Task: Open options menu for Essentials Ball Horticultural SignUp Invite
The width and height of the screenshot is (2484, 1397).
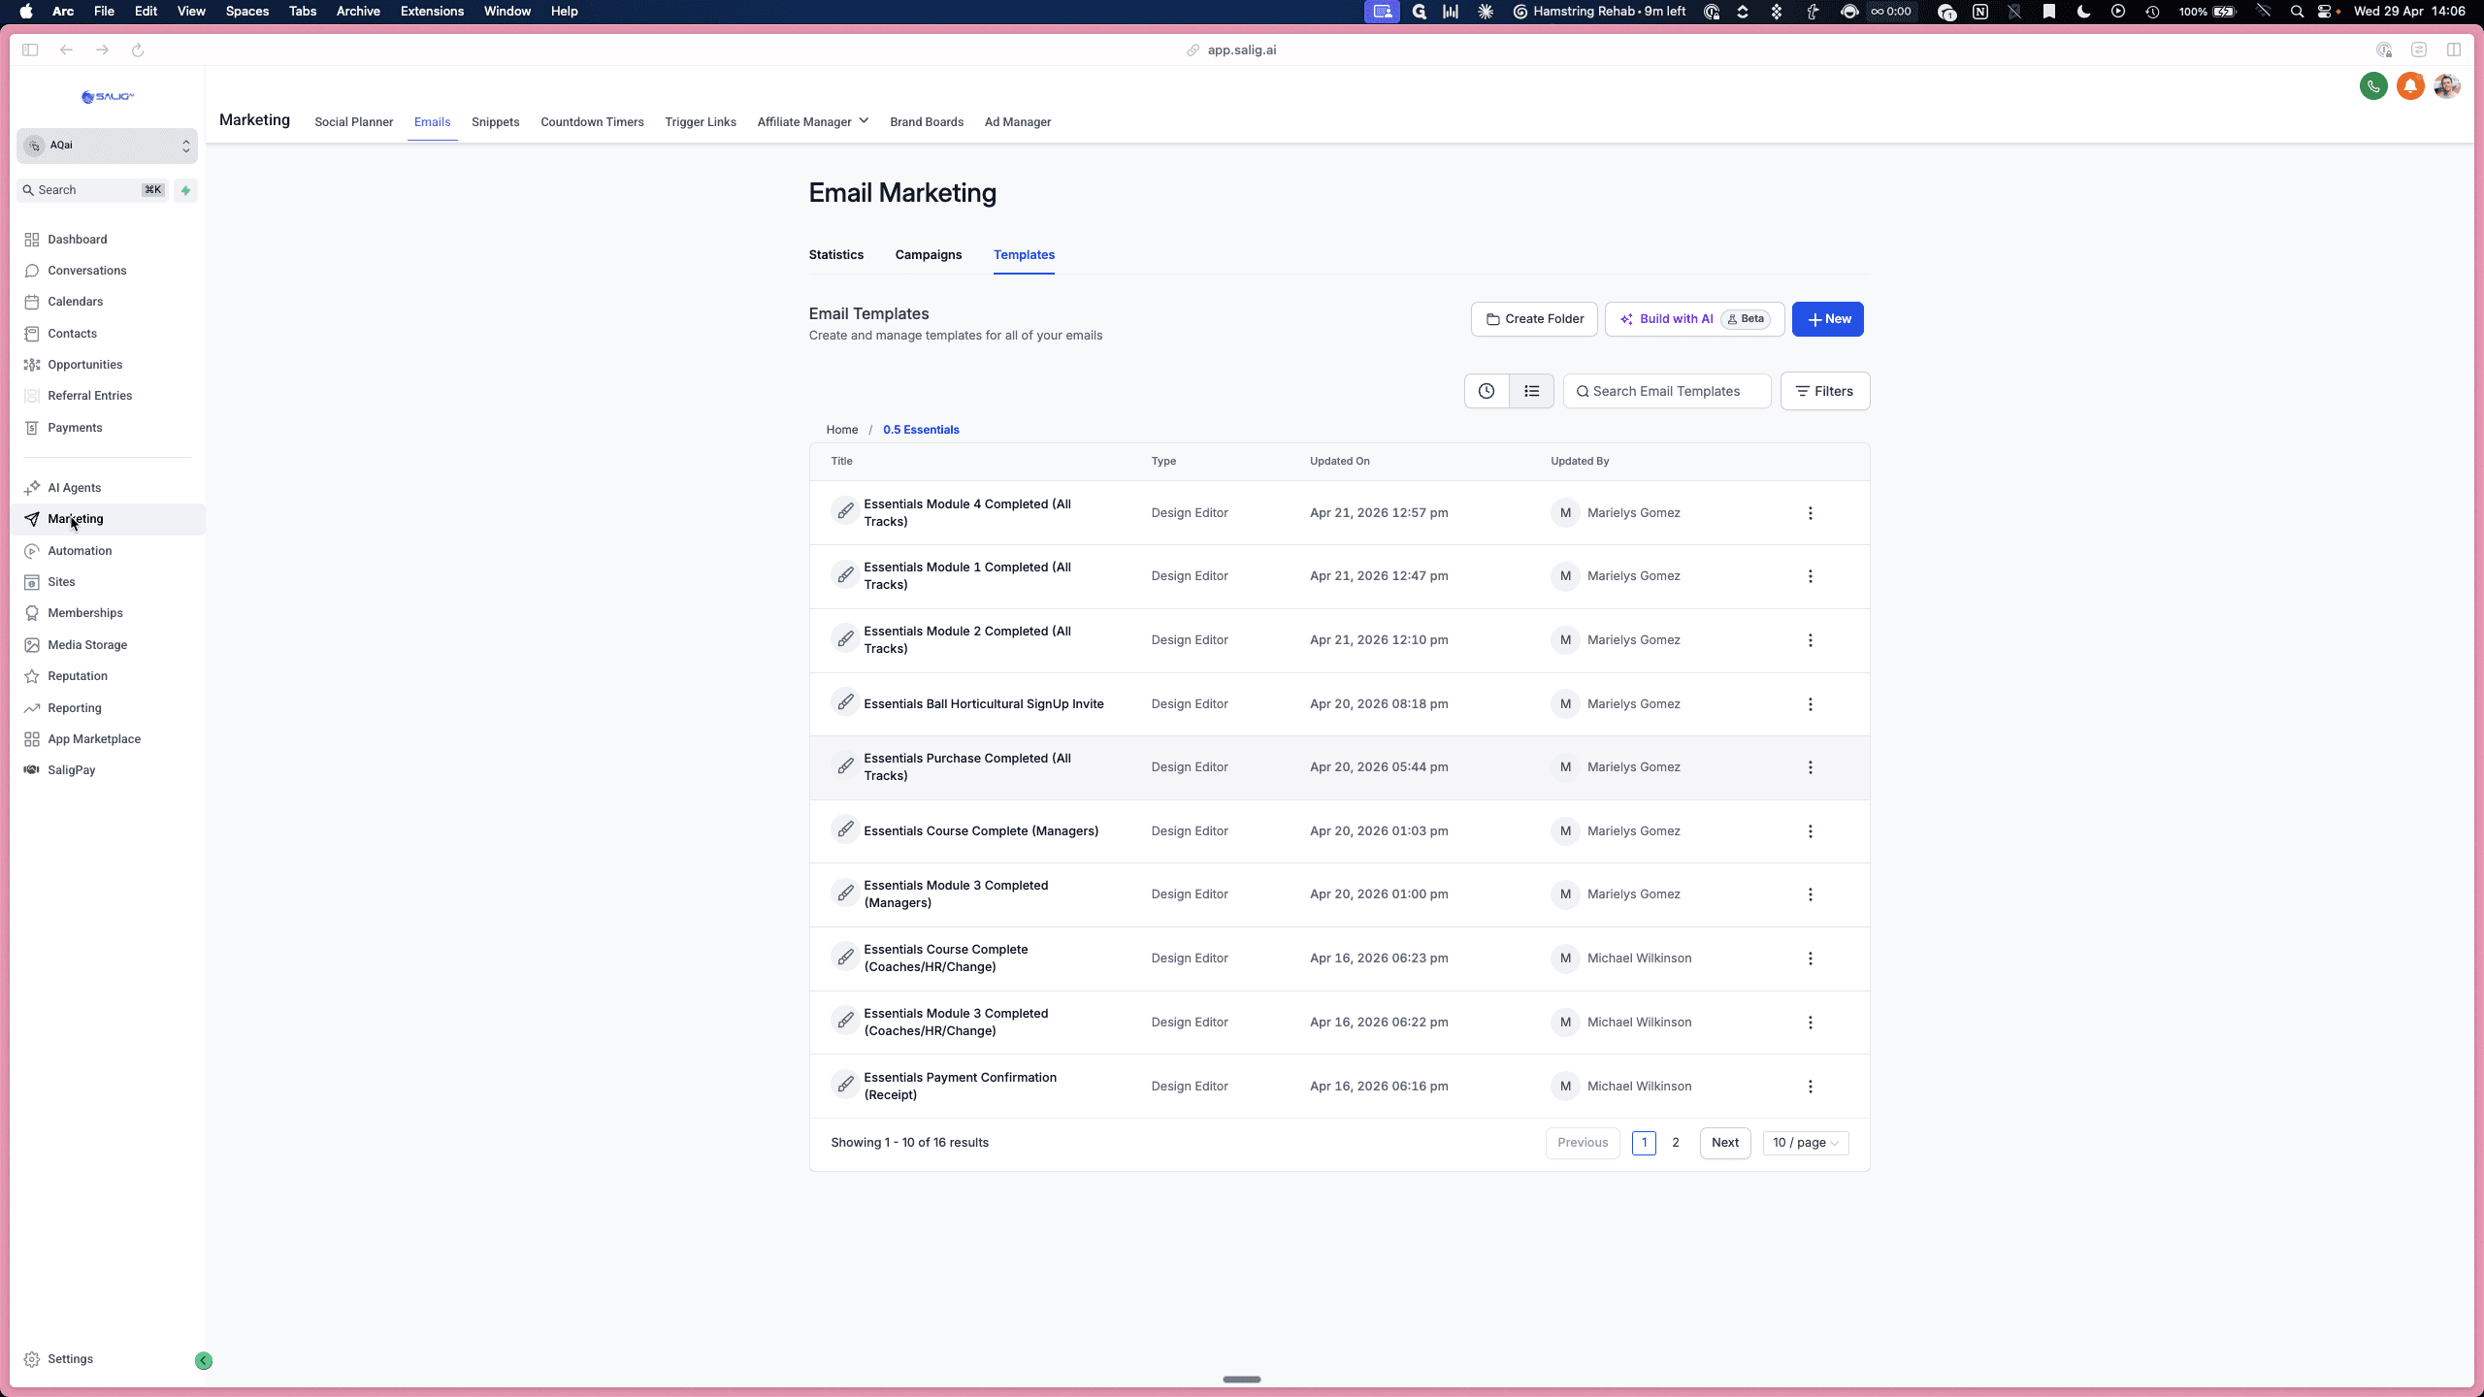Action: (1810, 703)
